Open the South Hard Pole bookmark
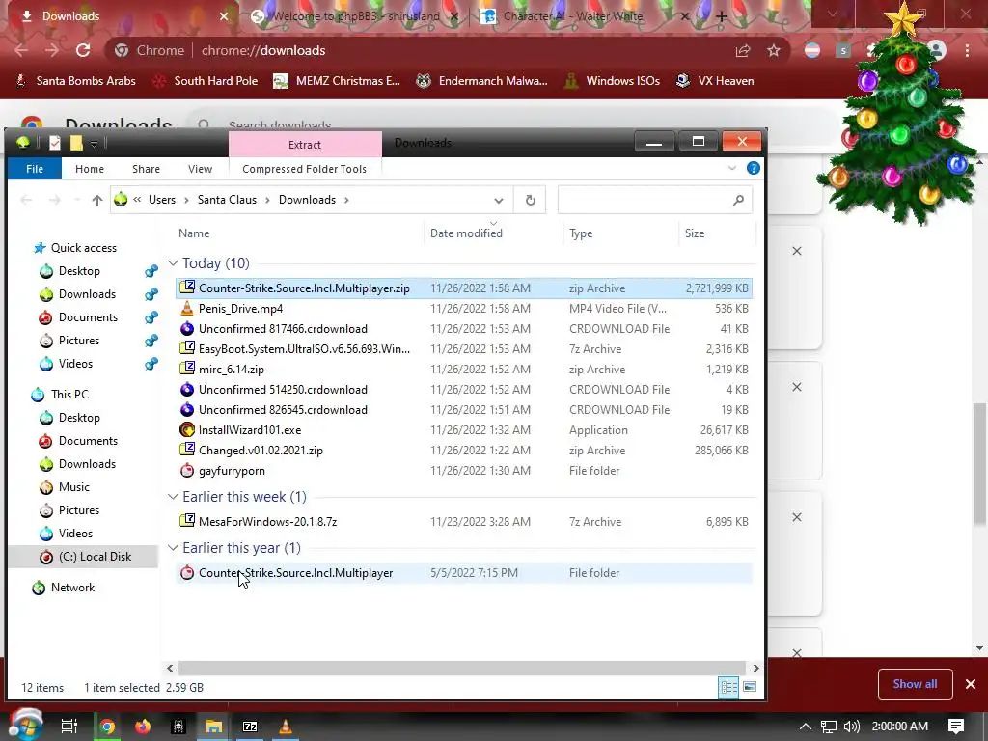Viewport: 988px width, 741px height. [x=206, y=81]
